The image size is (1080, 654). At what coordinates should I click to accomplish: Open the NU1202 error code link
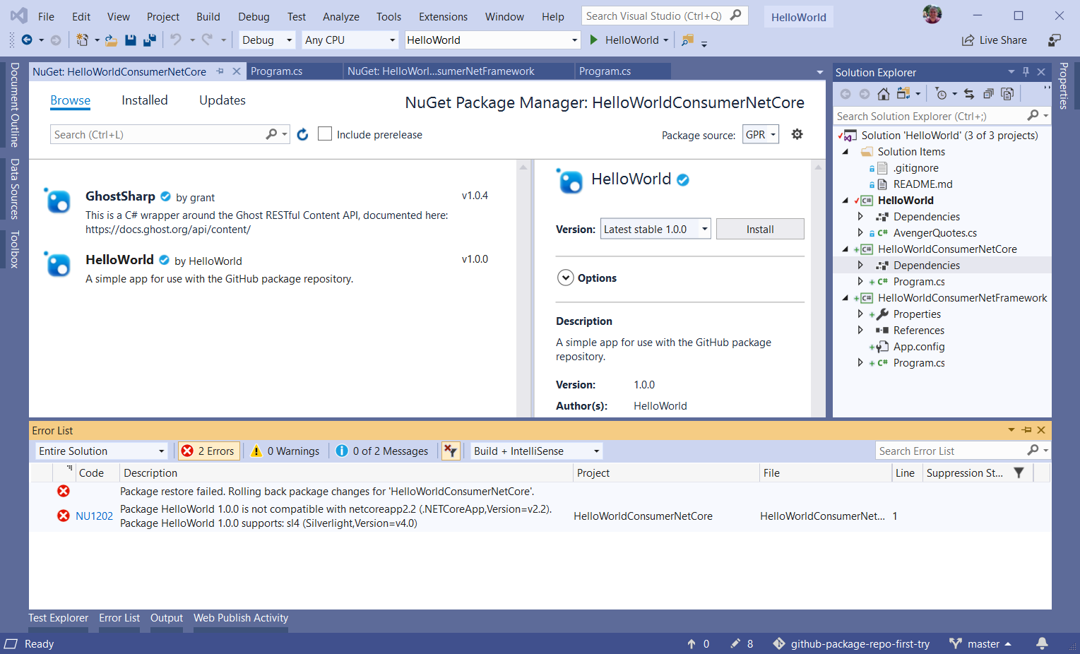pyautogui.click(x=94, y=516)
